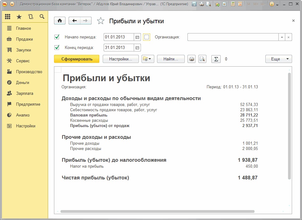This screenshot has width=302, height=220.
Task: Uncheck the Начало периода checkbox
Action: coord(57,37)
